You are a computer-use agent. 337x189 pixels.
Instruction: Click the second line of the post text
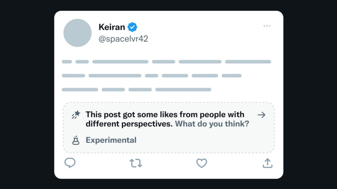[152, 76]
